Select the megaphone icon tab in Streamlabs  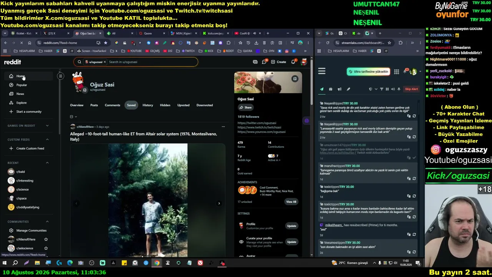point(339,89)
